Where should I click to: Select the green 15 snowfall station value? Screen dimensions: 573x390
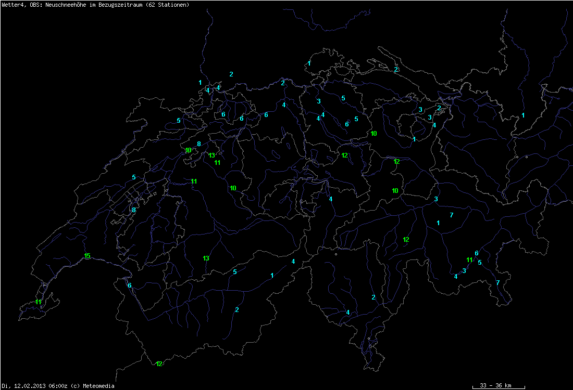[x=87, y=256]
